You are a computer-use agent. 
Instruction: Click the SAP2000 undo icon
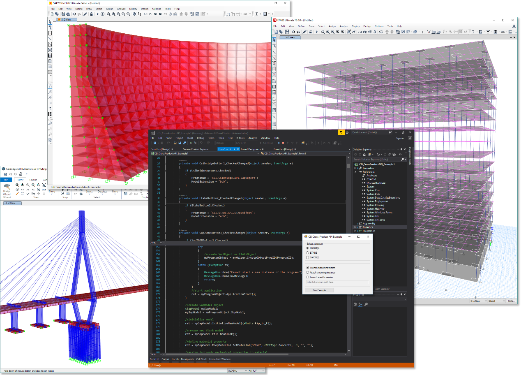[74, 14]
